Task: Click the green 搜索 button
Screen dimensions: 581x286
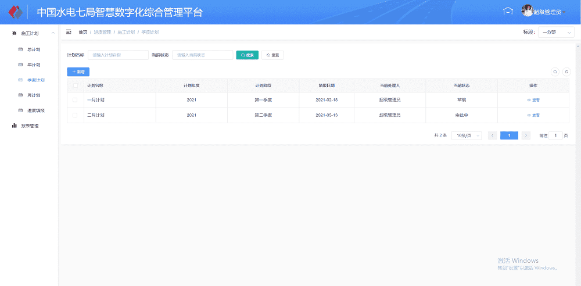Action: 247,55
